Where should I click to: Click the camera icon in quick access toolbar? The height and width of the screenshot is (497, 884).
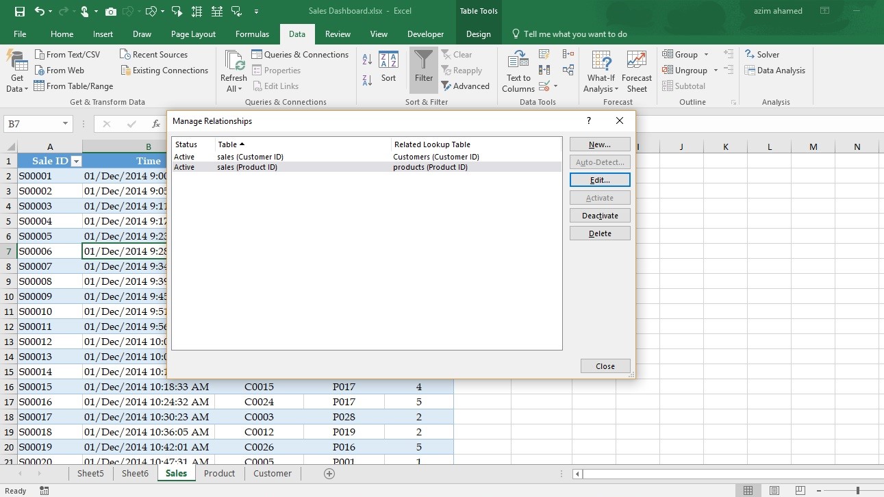pos(110,12)
